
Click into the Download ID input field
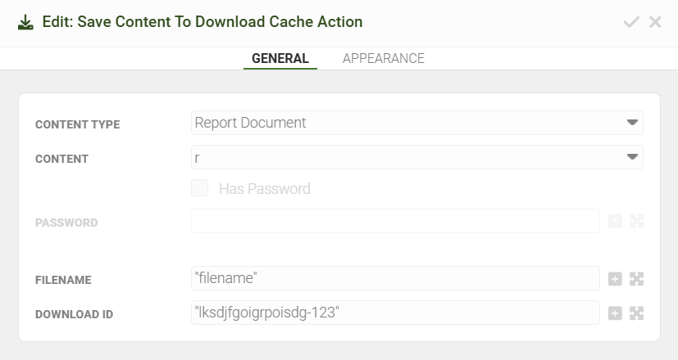(395, 313)
